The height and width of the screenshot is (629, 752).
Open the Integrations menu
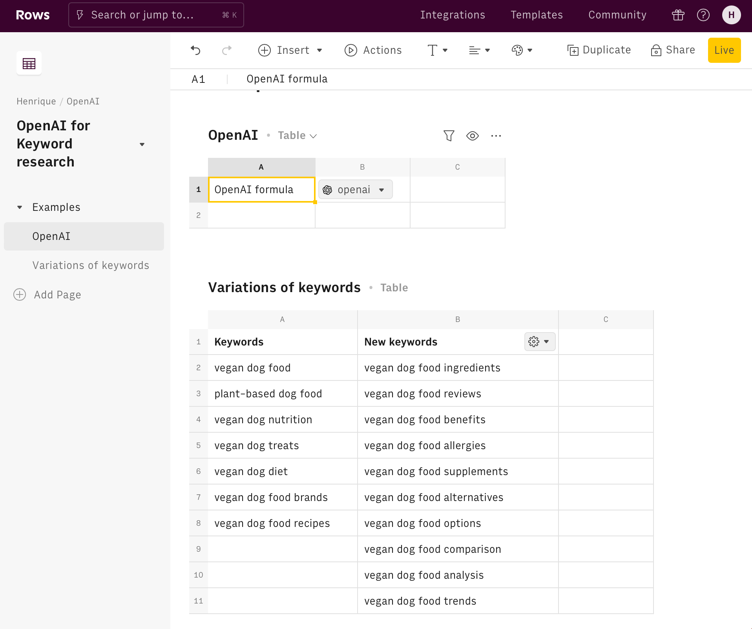[x=453, y=15]
